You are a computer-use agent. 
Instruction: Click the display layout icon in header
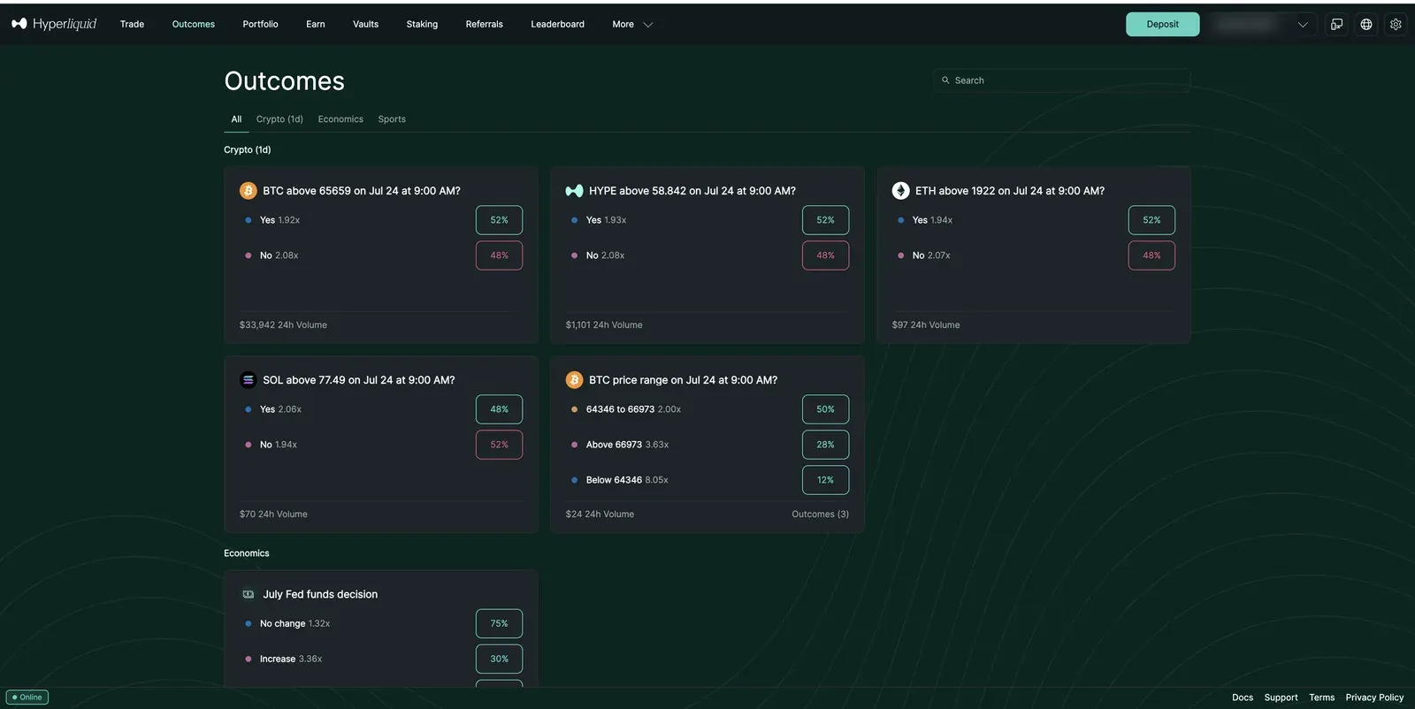coord(1337,24)
